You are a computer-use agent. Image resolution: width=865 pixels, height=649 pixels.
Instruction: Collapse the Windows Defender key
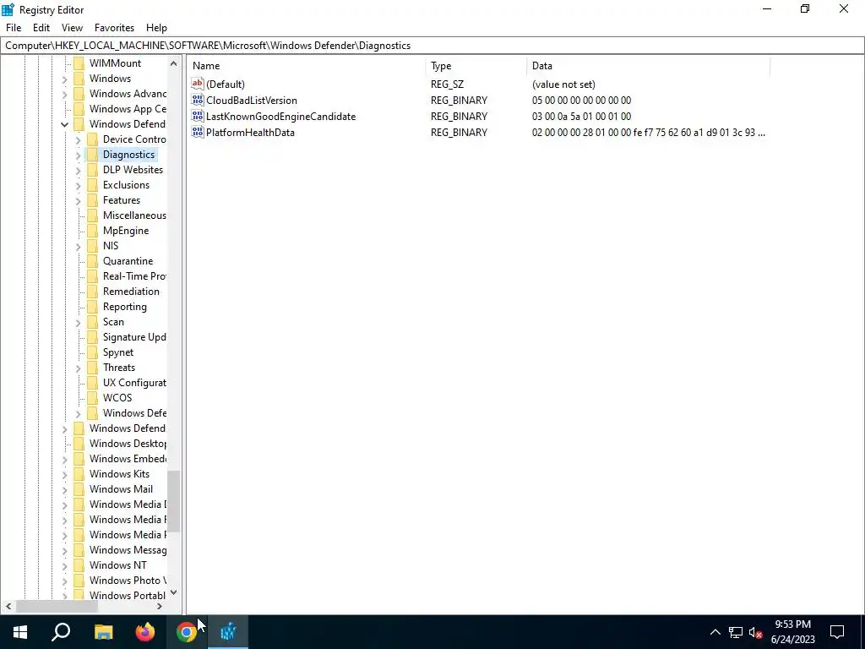click(64, 125)
